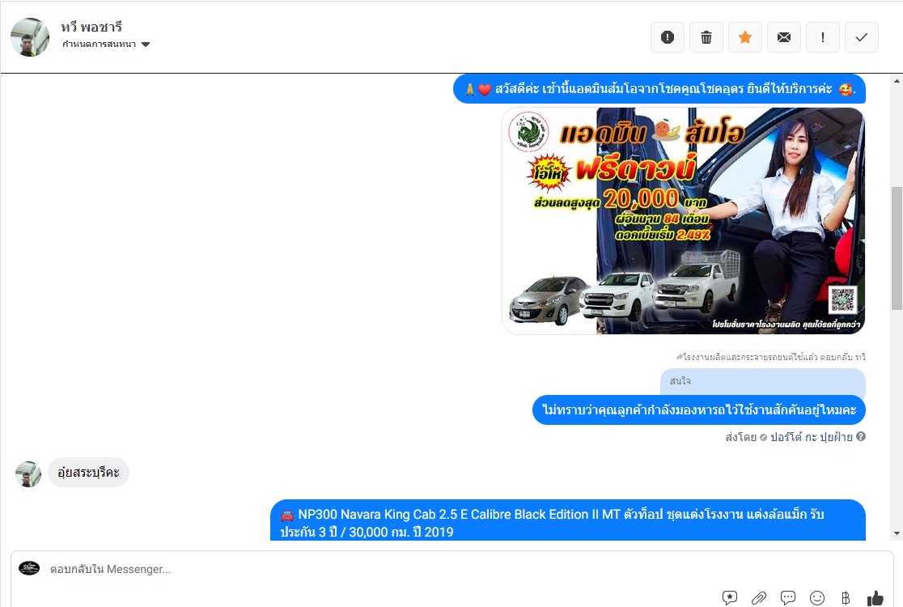The image size is (903, 607).
Task: Click the chat scrollbar thumb
Action: click(897, 248)
